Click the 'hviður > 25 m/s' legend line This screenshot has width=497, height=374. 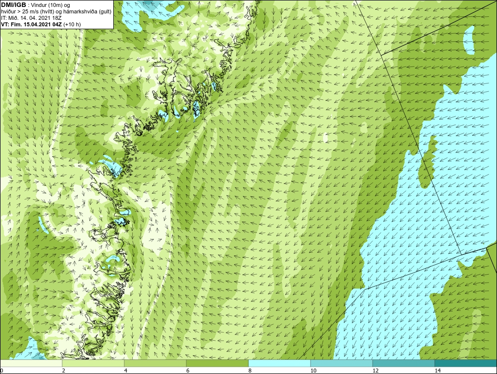tap(56, 11)
